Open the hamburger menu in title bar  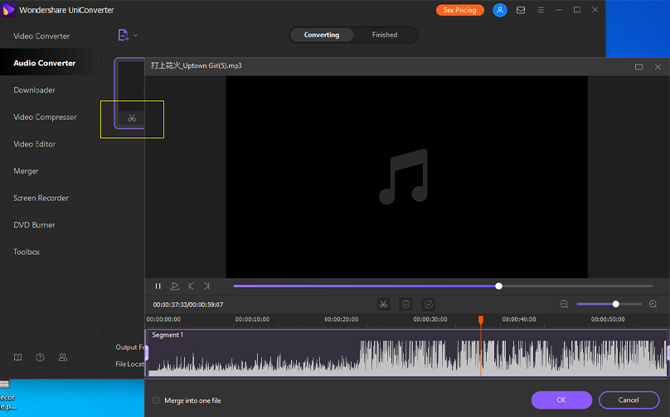pyautogui.click(x=541, y=10)
